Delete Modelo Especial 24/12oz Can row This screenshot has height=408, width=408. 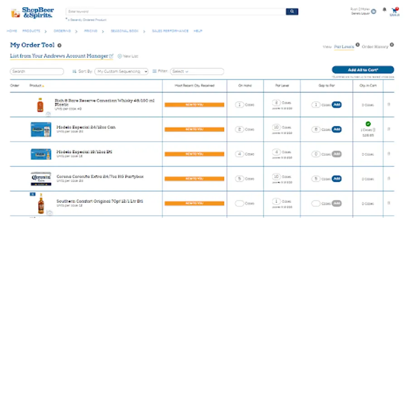(389, 129)
